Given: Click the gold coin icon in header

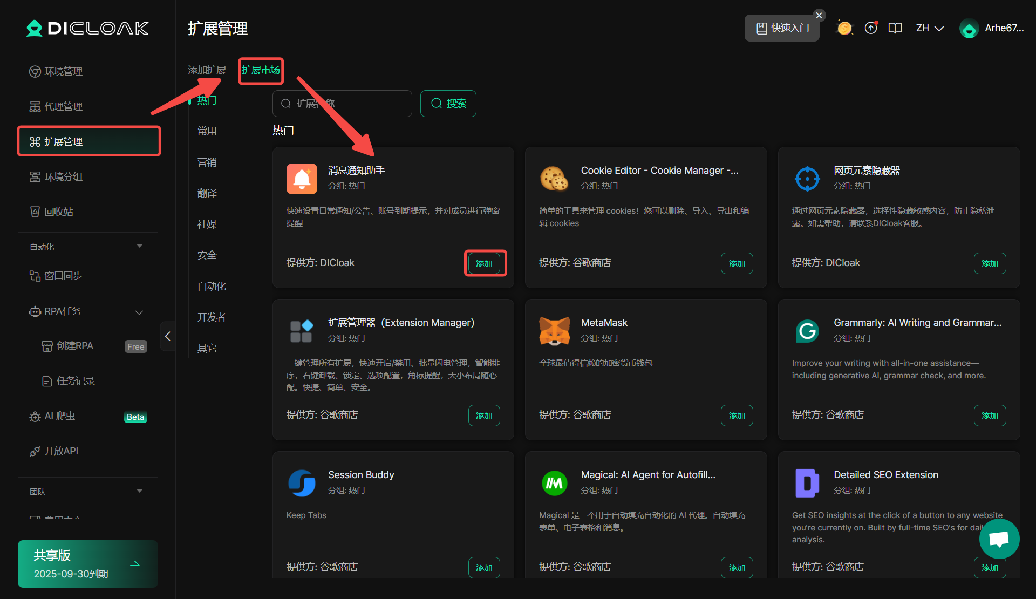Looking at the screenshot, I should [844, 28].
